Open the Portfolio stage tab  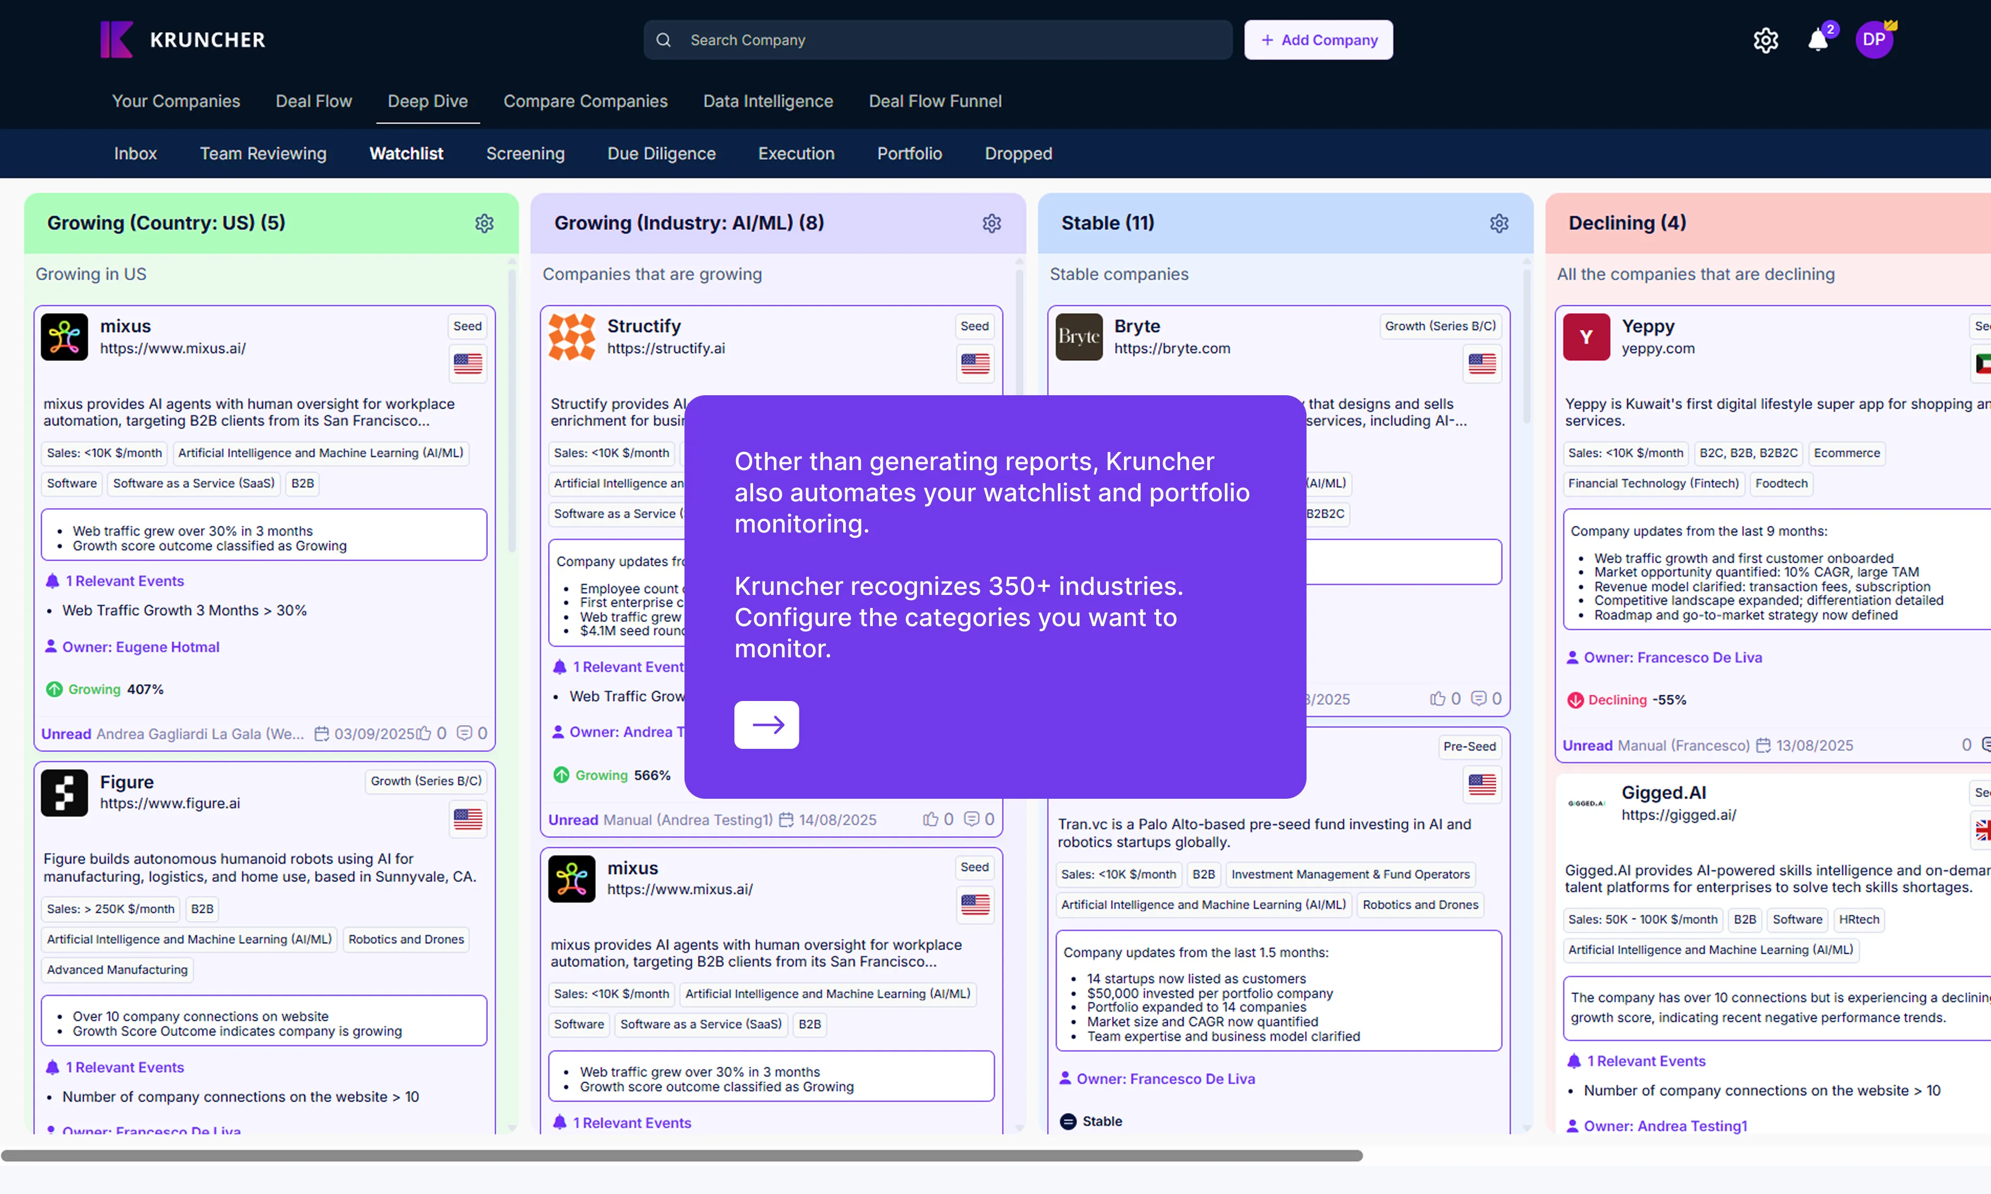click(x=909, y=154)
